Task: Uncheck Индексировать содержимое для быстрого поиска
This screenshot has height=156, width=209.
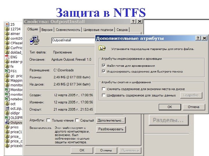Action: pos(104,71)
